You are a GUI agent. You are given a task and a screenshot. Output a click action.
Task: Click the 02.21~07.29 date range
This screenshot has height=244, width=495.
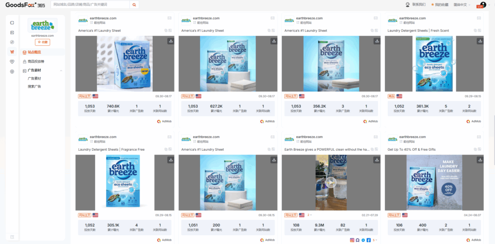point(370,215)
